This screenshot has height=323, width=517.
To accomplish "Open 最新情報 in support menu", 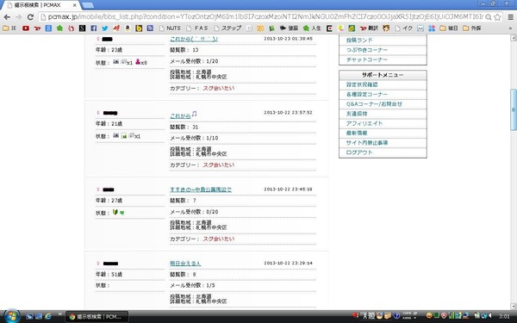I will pos(357,134).
